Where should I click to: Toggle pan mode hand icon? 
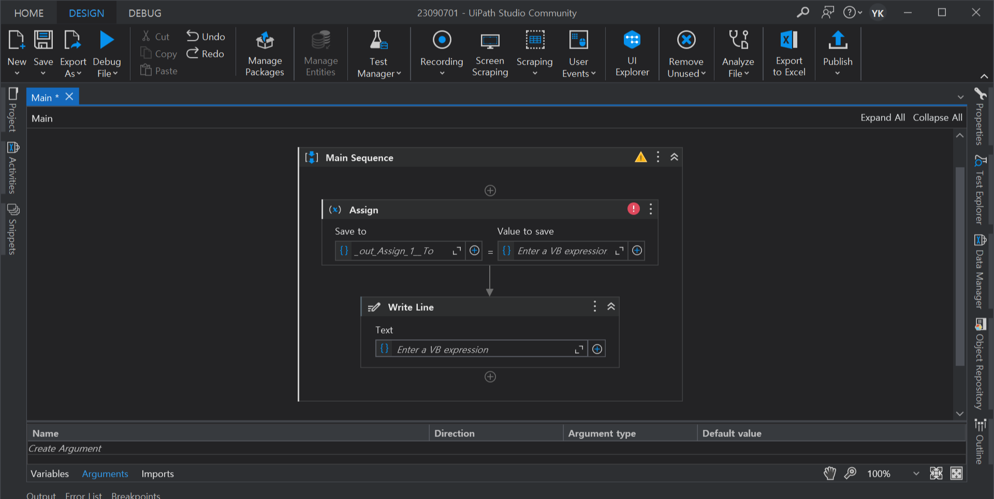point(830,473)
